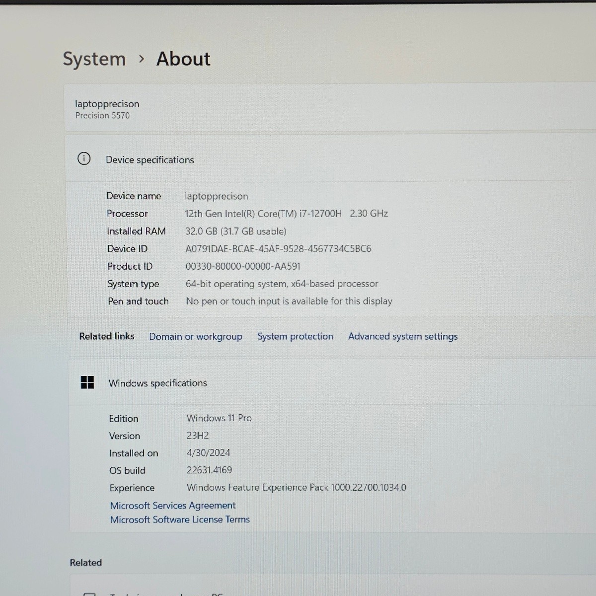Image resolution: width=596 pixels, height=596 pixels.
Task: Click the processor value 'i7-12700H 2.30 GHz'
Action: pyautogui.click(x=344, y=214)
